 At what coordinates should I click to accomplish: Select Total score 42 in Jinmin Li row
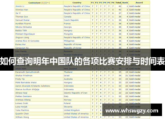tap(120, 6)
